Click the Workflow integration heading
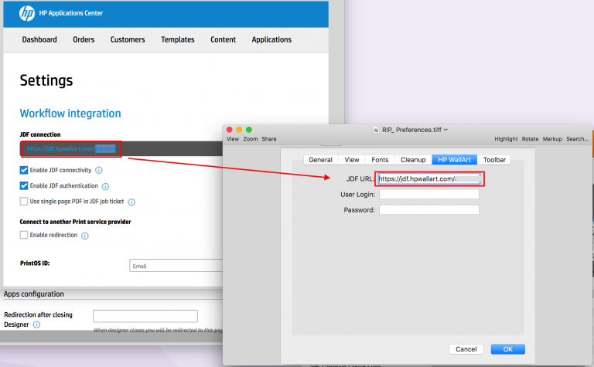Image resolution: width=594 pixels, height=367 pixels. (70, 114)
